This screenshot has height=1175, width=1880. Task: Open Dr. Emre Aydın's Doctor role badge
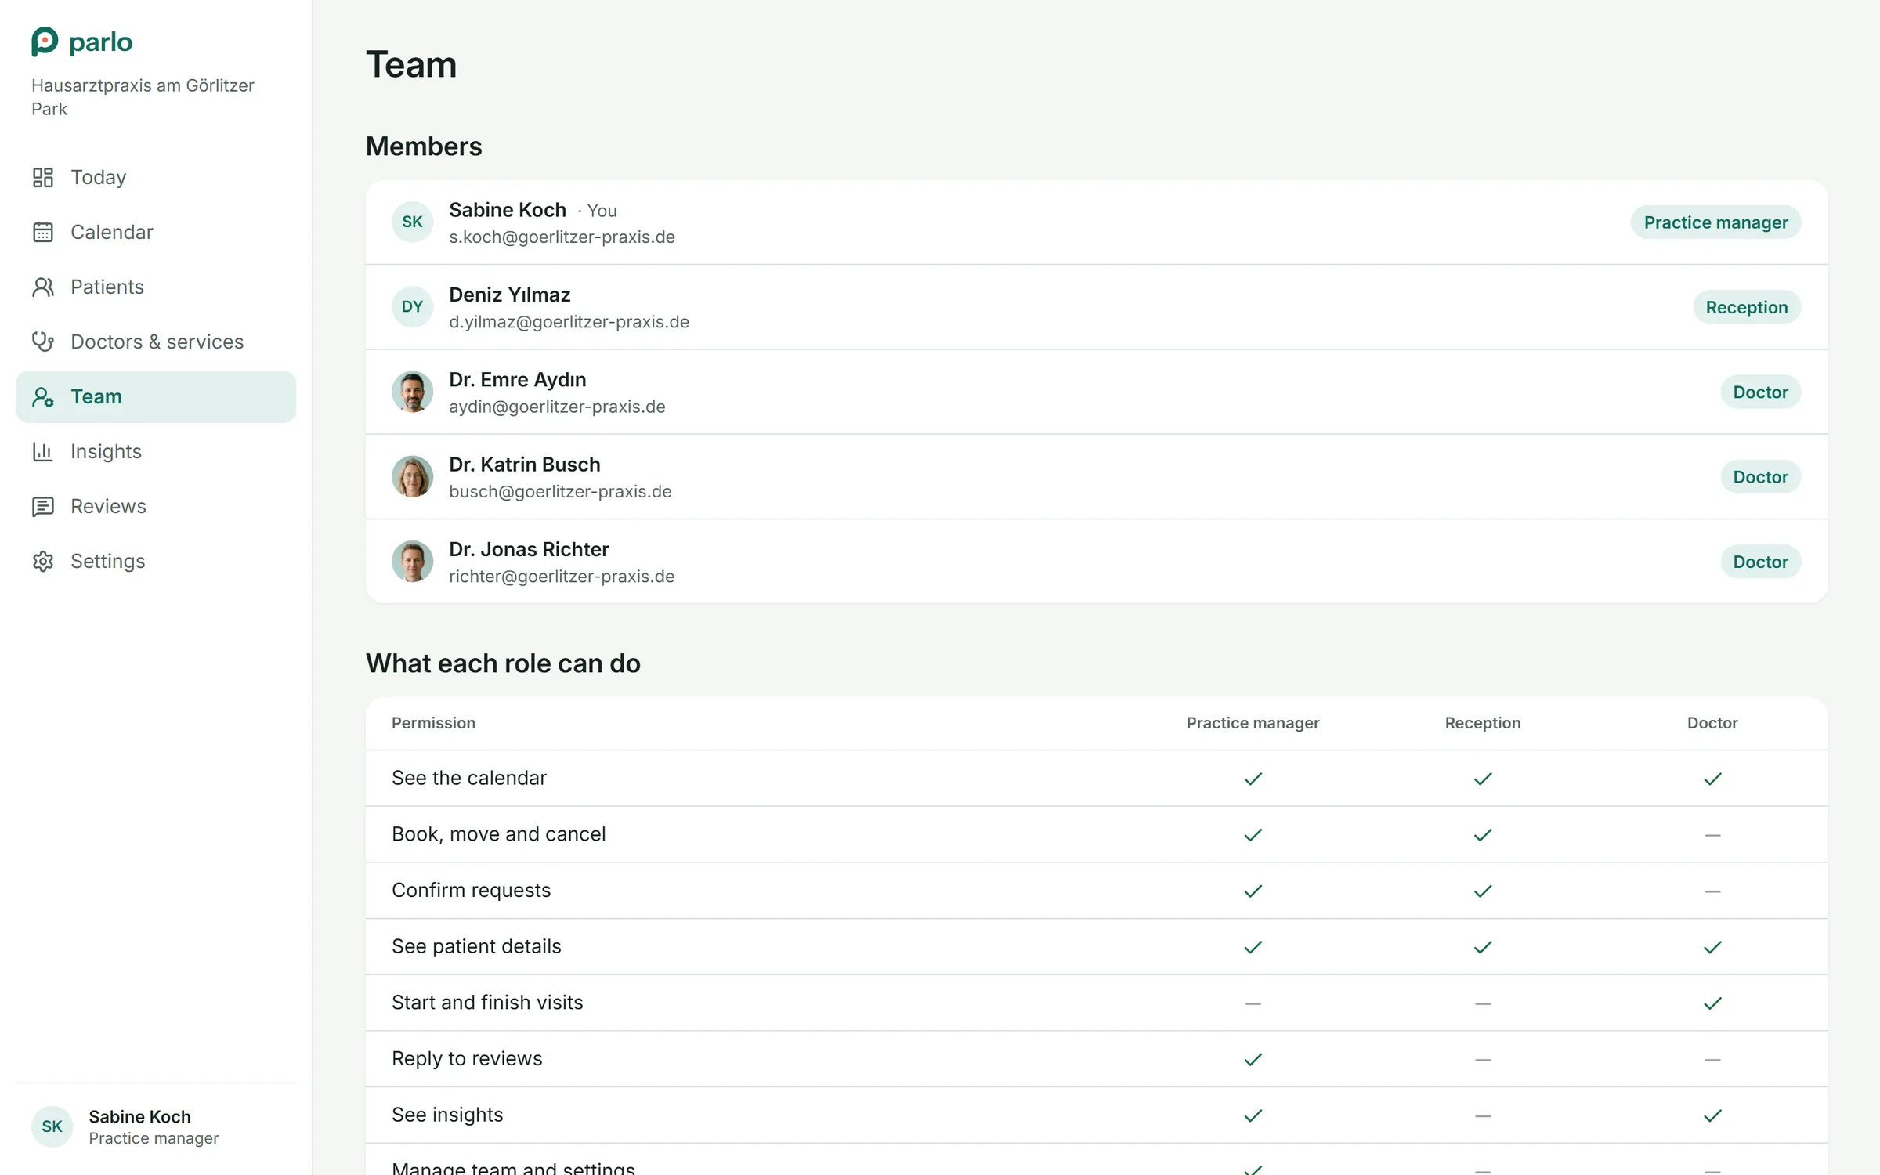[x=1760, y=392]
